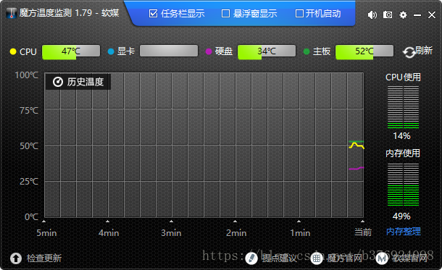The height and width of the screenshot is (270, 442).
Task: Minimize the temperature monitor window
Action: [x=417, y=15]
